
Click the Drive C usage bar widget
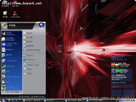pyautogui.click(x=120, y=65)
